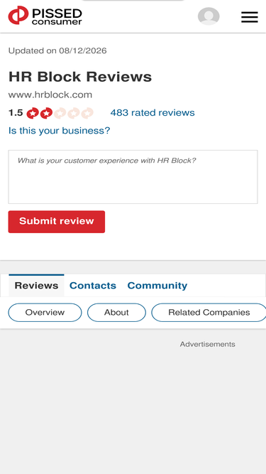Click the second red rating star
The height and width of the screenshot is (474, 266).
(x=46, y=114)
